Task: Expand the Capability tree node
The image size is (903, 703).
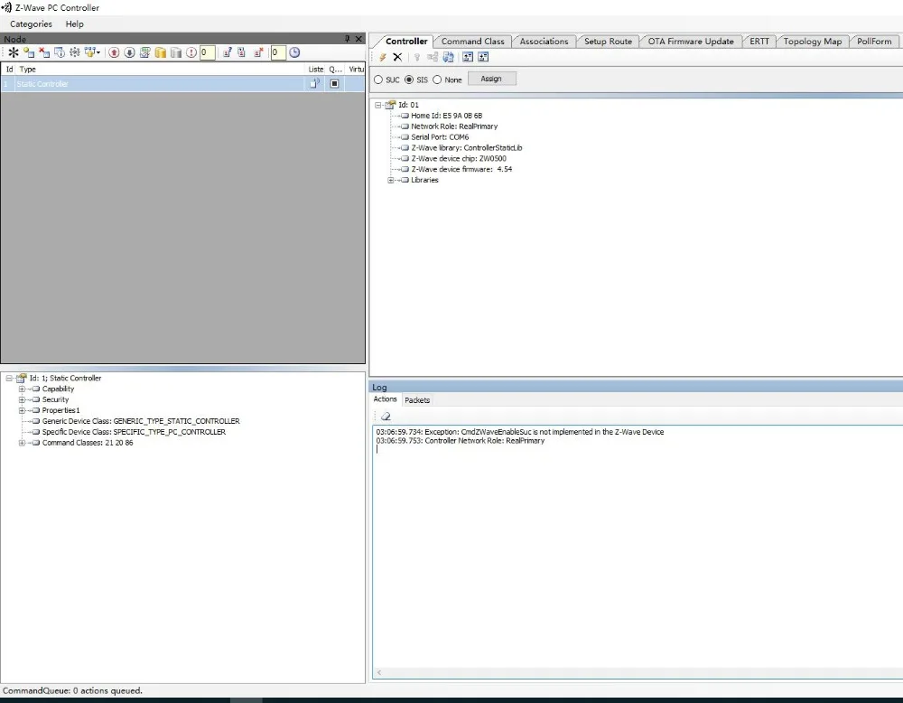Action: [22, 389]
